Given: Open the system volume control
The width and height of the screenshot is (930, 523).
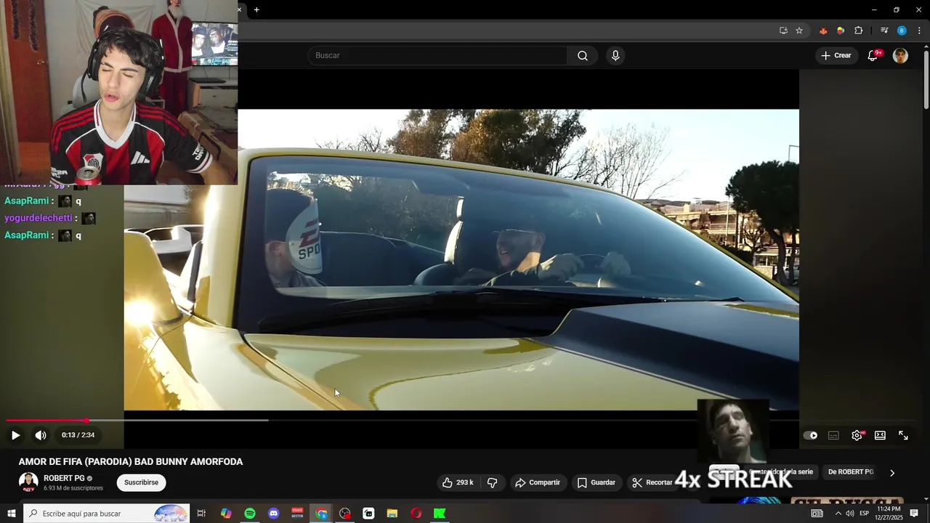Looking at the screenshot, I should click(x=849, y=514).
